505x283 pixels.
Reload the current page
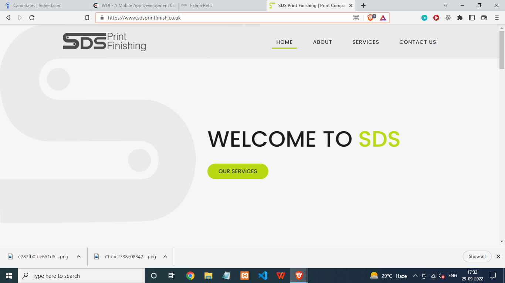point(32,18)
